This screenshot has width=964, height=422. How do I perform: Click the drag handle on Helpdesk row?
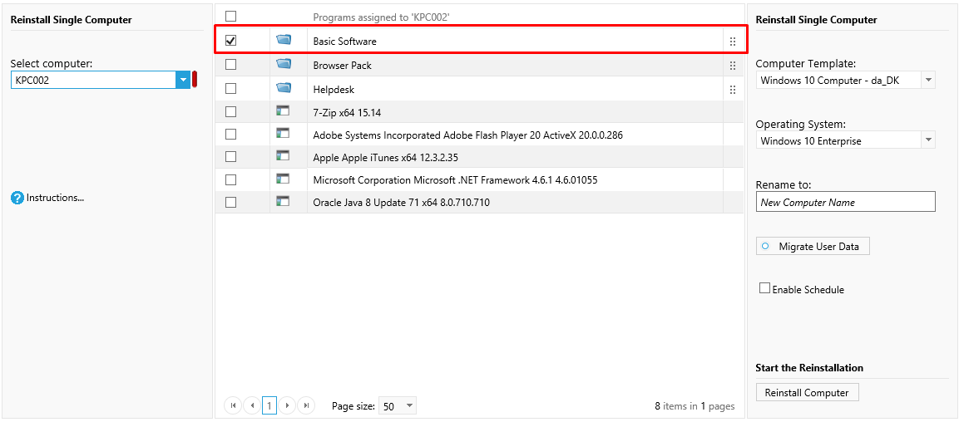(x=733, y=90)
